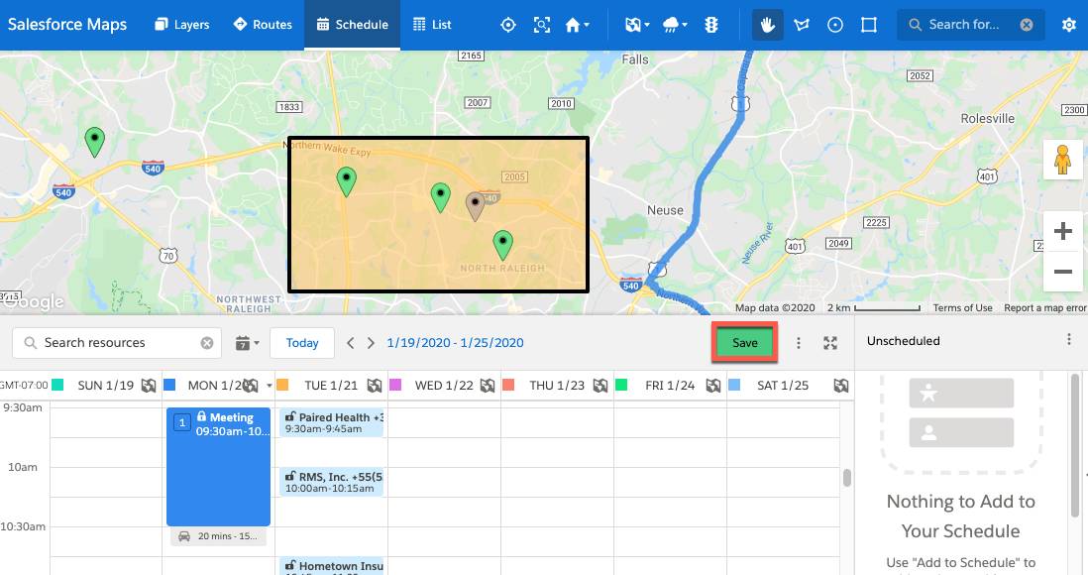This screenshot has height=575, width=1088.
Task: Toggle map display for SUN 1/19
Action: (149, 386)
